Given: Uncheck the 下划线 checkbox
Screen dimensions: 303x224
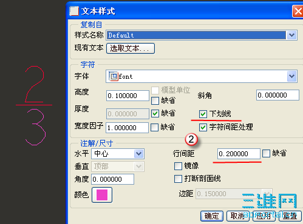Looking at the screenshot, I should click(x=203, y=114).
